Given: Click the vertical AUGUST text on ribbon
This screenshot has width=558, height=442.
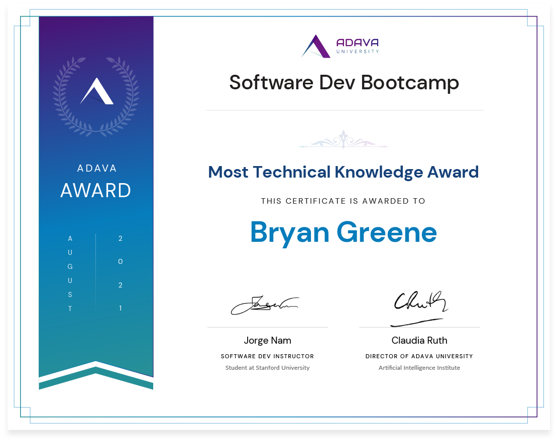Looking at the screenshot, I should pyautogui.click(x=70, y=273).
